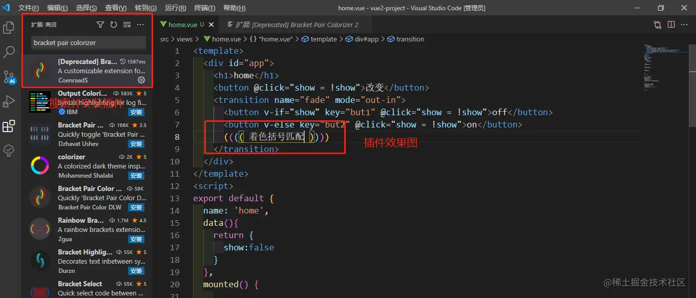Open 编辑(E) menu
Viewport: 696px width, 298px height.
pos(57,8)
